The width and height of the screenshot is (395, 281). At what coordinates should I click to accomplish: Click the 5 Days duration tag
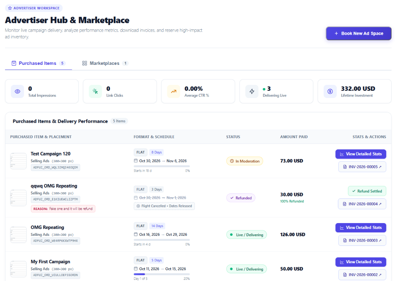[x=157, y=260]
